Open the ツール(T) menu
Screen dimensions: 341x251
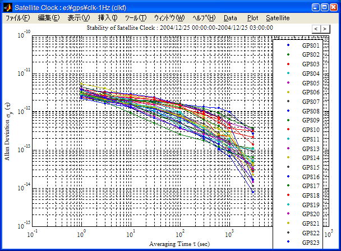pyautogui.click(x=135, y=18)
